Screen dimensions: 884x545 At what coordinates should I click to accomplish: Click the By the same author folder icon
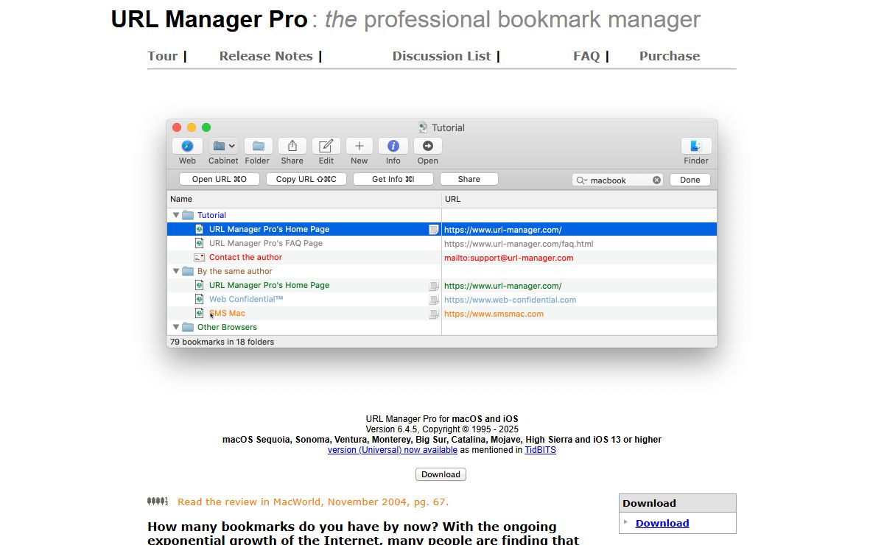(x=188, y=271)
